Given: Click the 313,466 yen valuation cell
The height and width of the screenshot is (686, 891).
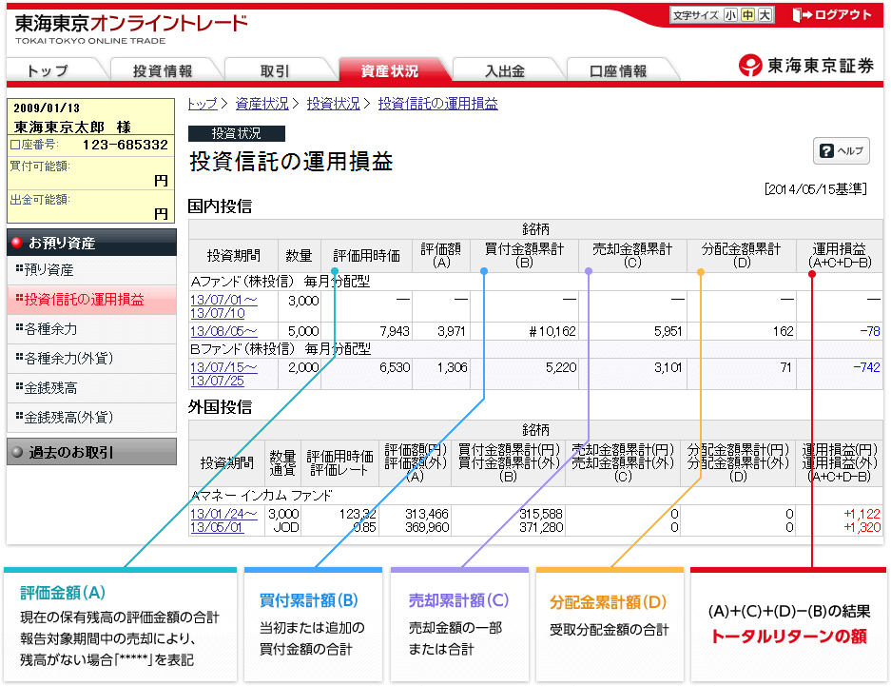Looking at the screenshot, I should (427, 514).
